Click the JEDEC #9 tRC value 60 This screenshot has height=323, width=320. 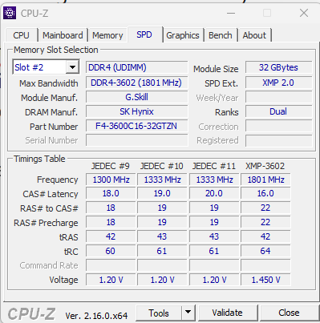pyautogui.click(x=111, y=251)
